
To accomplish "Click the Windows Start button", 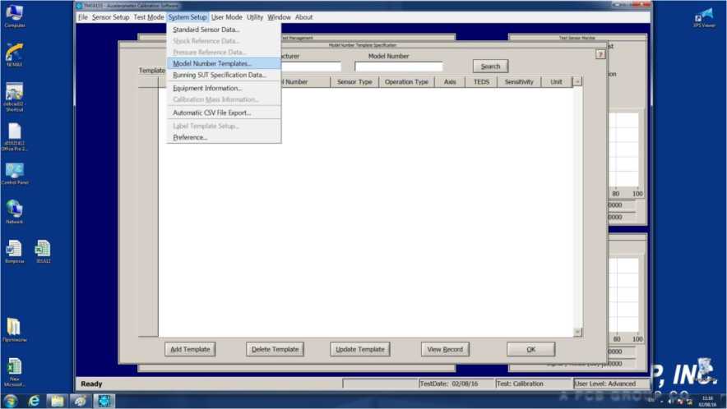I will tap(11, 401).
